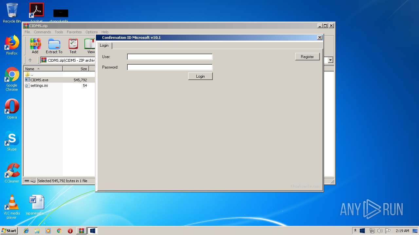Open the Favorites menu in WinRAR
The height and width of the screenshot is (235, 419).
(x=74, y=32)
